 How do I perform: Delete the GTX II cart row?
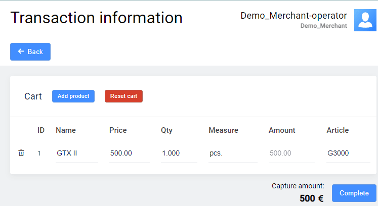pyautogui.click(x=21, y=153)
